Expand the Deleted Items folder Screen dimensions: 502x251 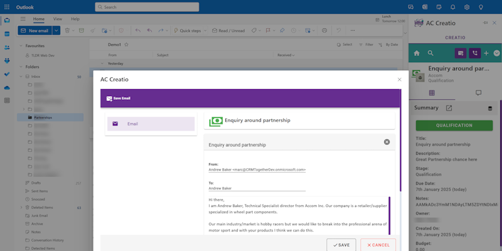[21, 208]
